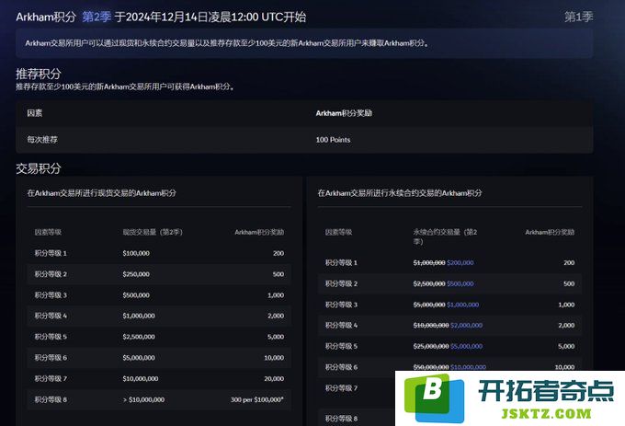This screenshot has width=625, height=426.
Task: Click '积分等级 6' in the perpetual table
Action: [x=341, y=367]
